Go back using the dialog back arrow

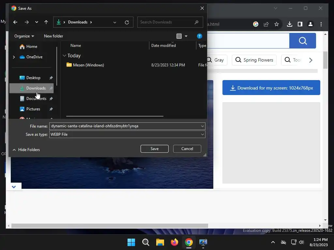15,22
